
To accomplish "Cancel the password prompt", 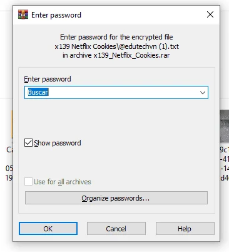I will [x=116, y=229].
